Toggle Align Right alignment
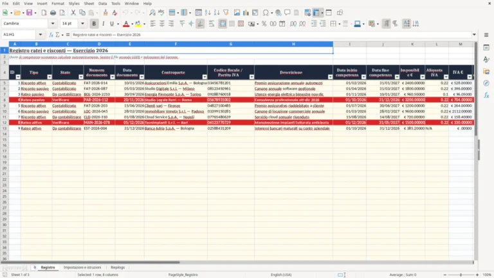Image resolution: width=494 pixels, height=278 pixels. [171, 24]
